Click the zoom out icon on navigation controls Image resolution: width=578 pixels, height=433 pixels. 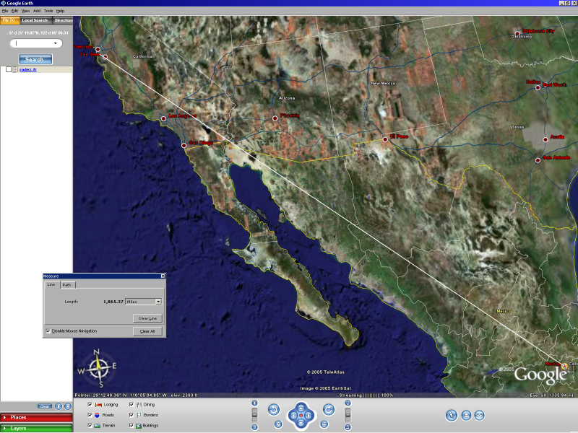pos(254,427)
